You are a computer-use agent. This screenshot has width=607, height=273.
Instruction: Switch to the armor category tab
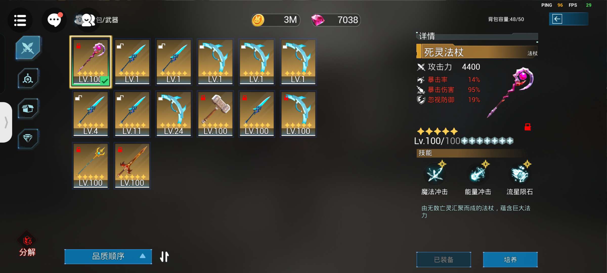tap(28, 78)
